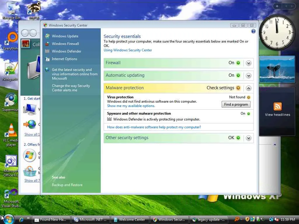Open the Supermium browser desktop icon
Screen dimensions: 299x224
click(11, 102)
